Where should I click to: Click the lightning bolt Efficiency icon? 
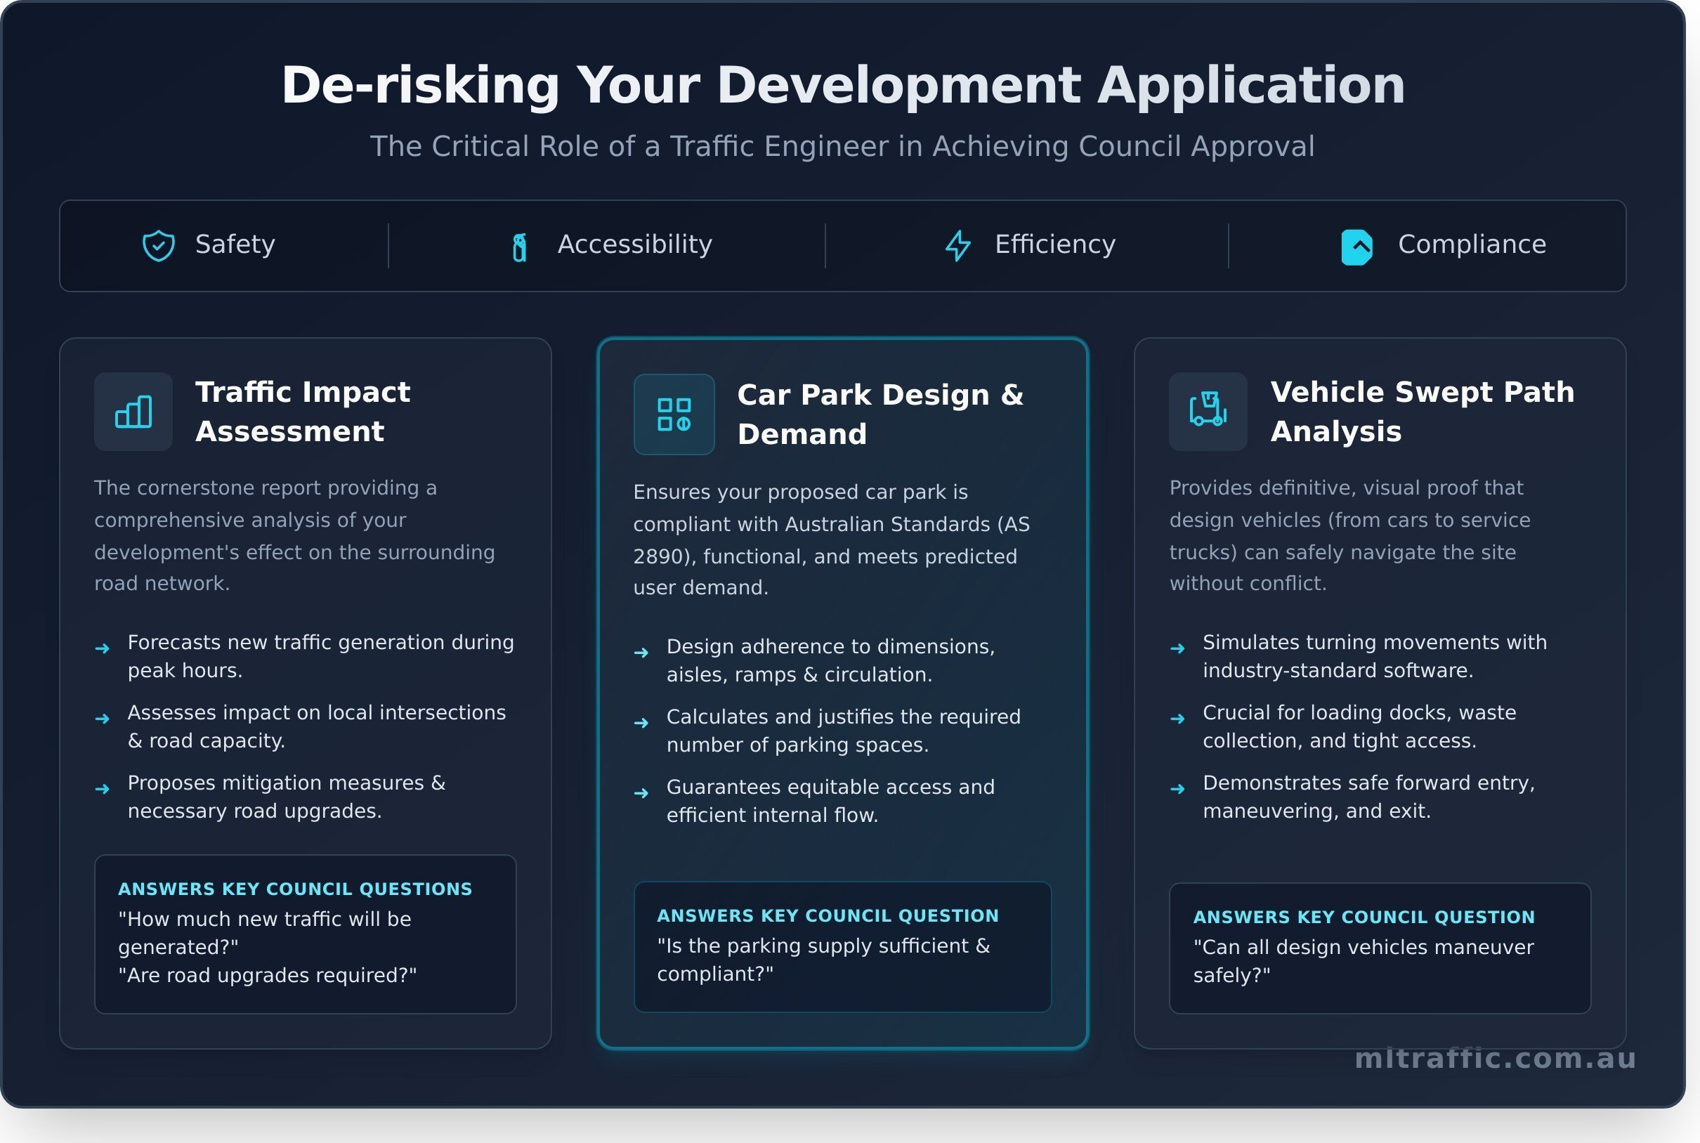[957, 245]
